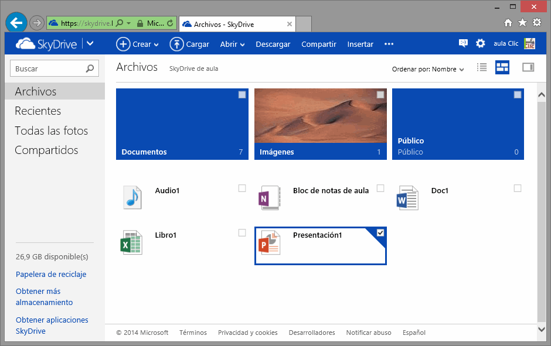Check the Doc1 file checkbox
This screenshot has width=551, height=346.
(518, 188)
